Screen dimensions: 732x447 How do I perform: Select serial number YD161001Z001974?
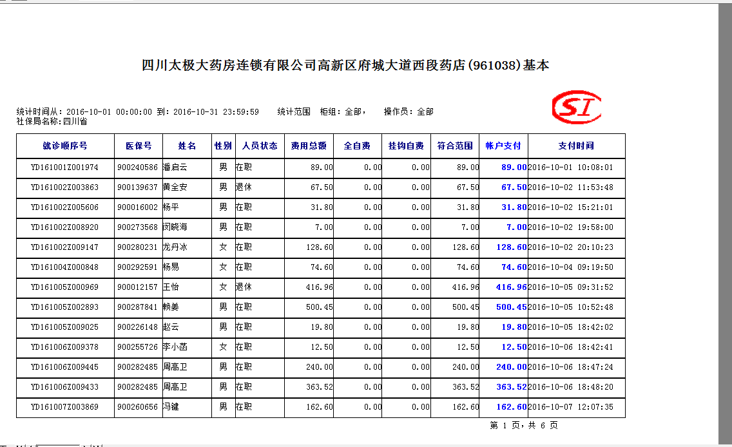click(x=65, y=167)
